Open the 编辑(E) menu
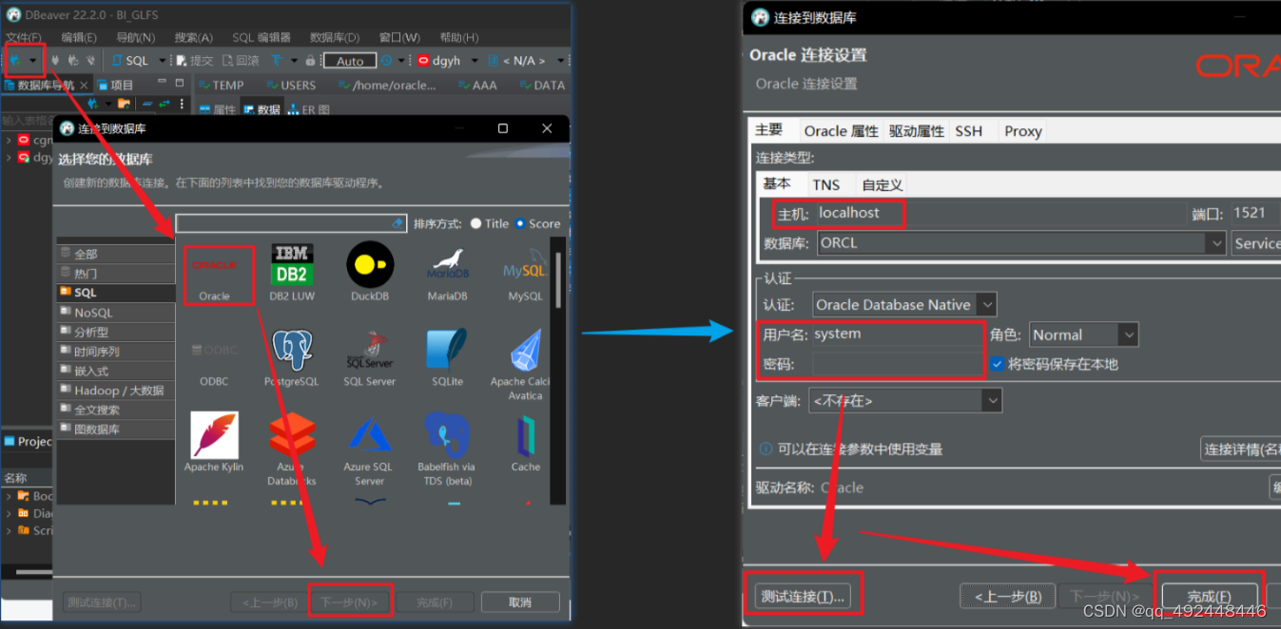The height and width of the screenshot is (629, 1281). coord(79,37)
